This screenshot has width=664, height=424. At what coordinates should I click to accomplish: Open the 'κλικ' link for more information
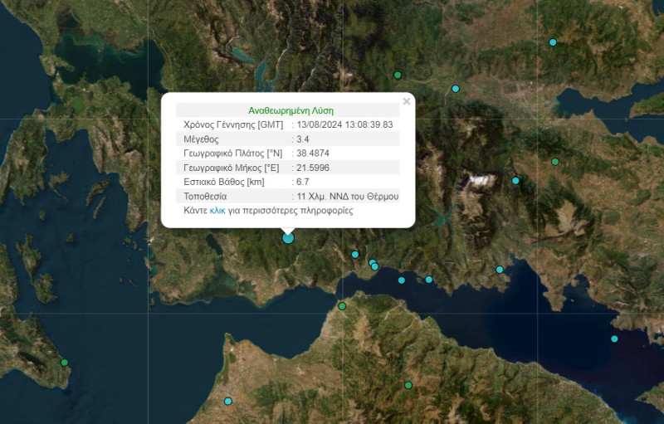(x=217, y=211)
